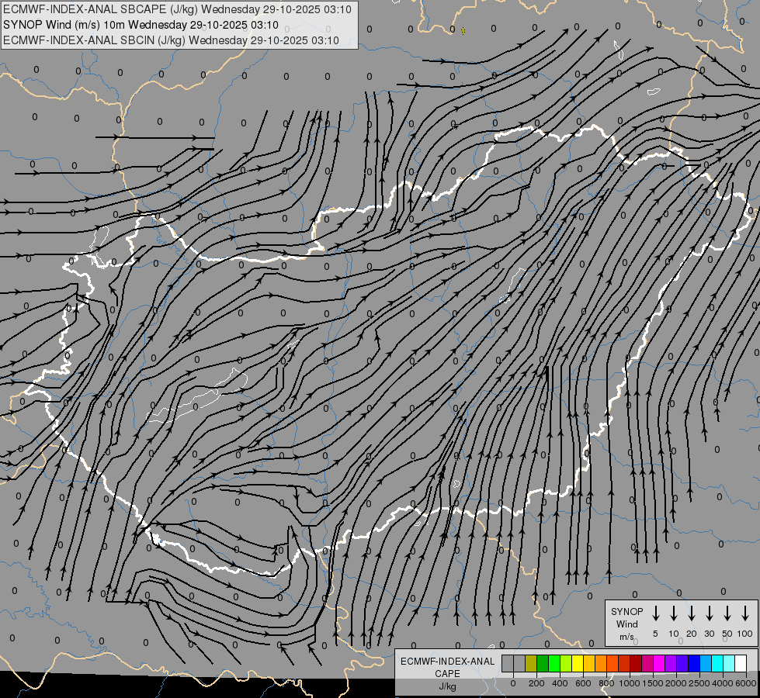The width and height of the screenshot is (760, 698).
Task: Select the pure blue swatch left of 2500 tick
Action: click(x=695, y=663)
